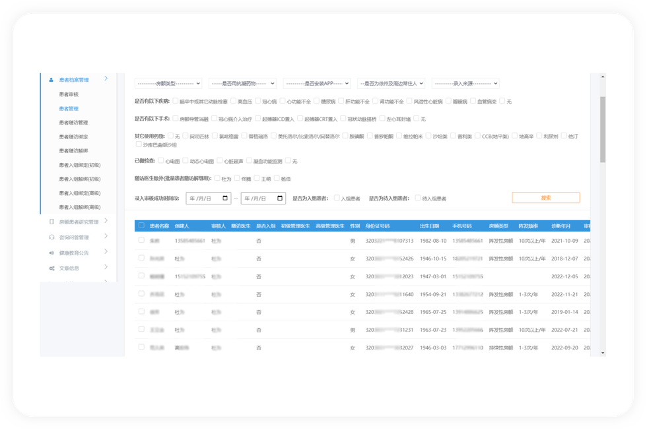Expand the 咨询问答管理 menu chevron

point(106,236)
